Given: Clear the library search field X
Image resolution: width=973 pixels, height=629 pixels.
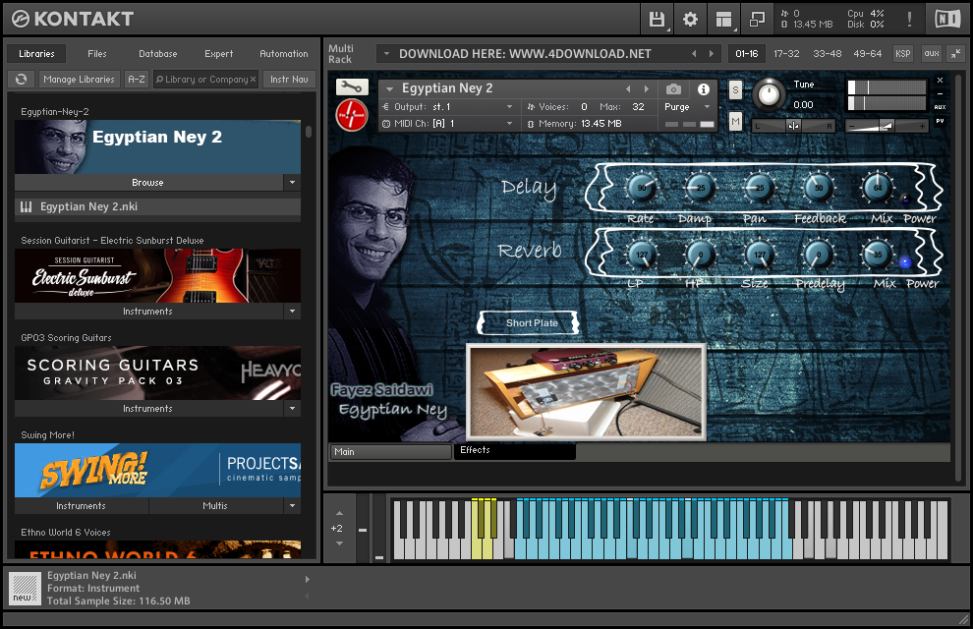Looking at the screenshot, I should pyautogui.click(x=254, y=80).
